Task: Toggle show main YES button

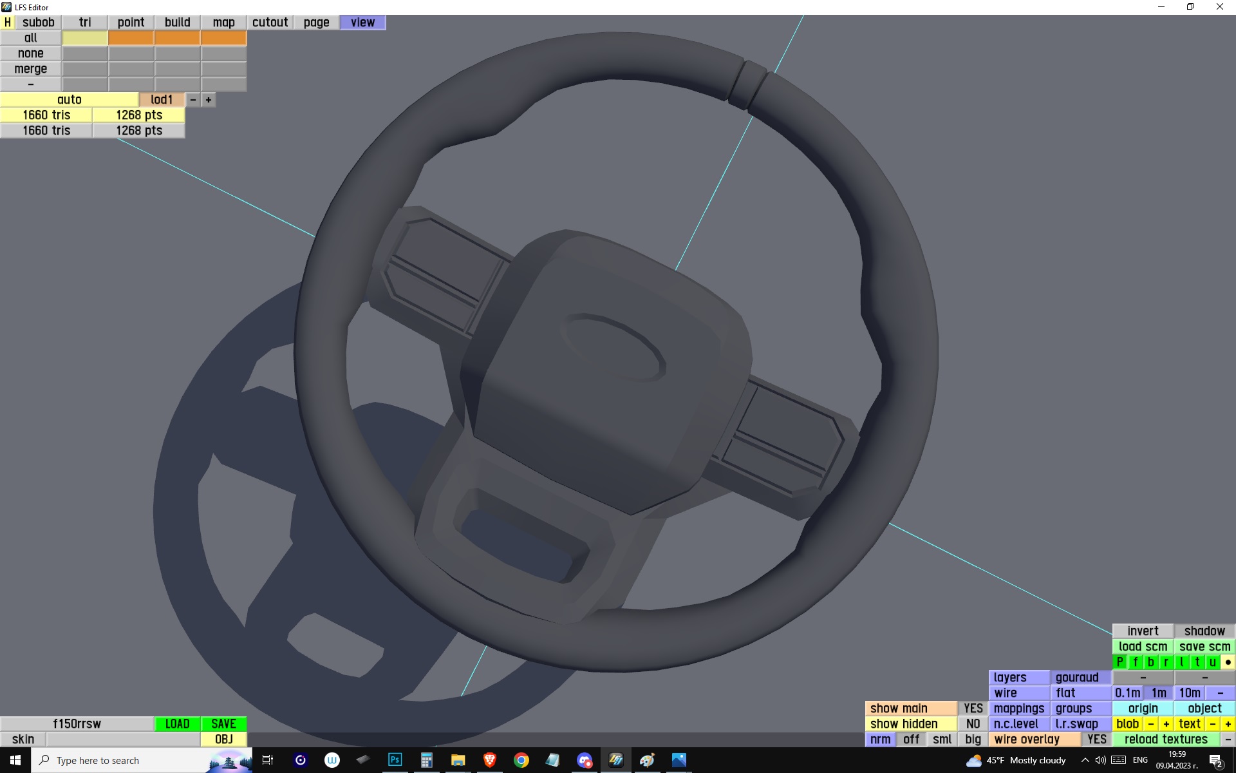Action: click(x=973, y=708)
